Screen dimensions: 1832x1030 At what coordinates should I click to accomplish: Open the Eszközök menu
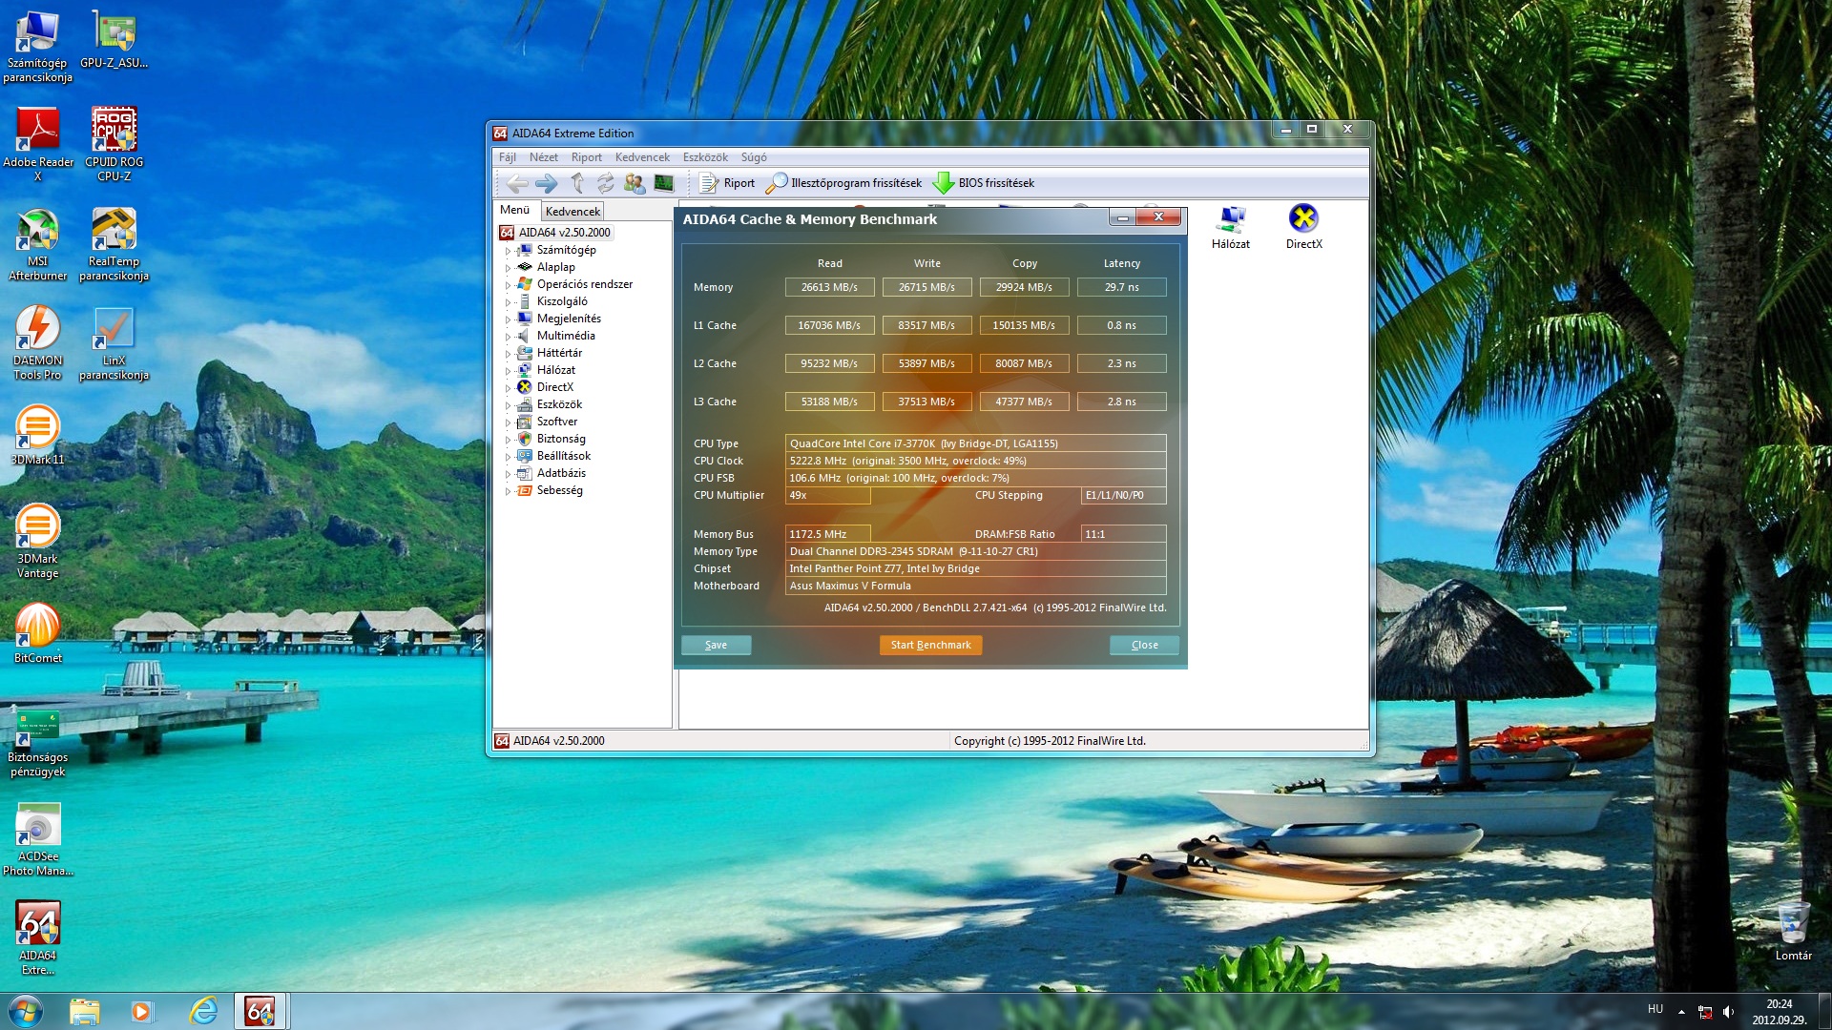705,157
